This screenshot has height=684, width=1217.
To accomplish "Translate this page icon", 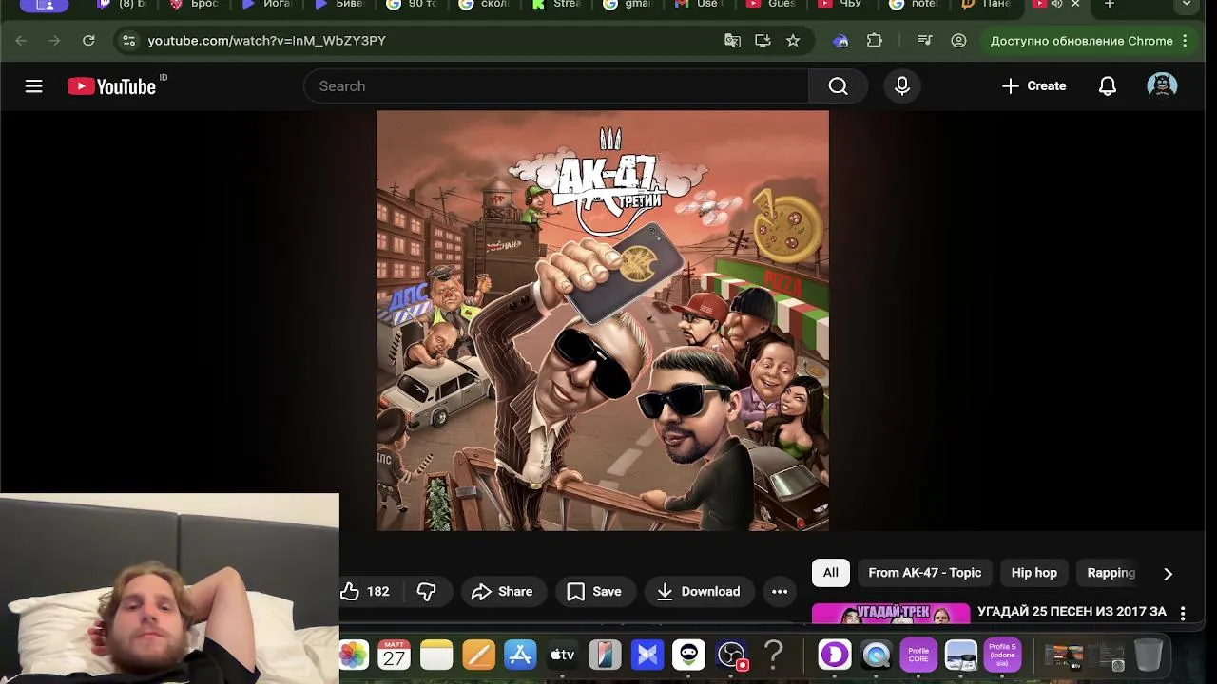I will 732,41.
